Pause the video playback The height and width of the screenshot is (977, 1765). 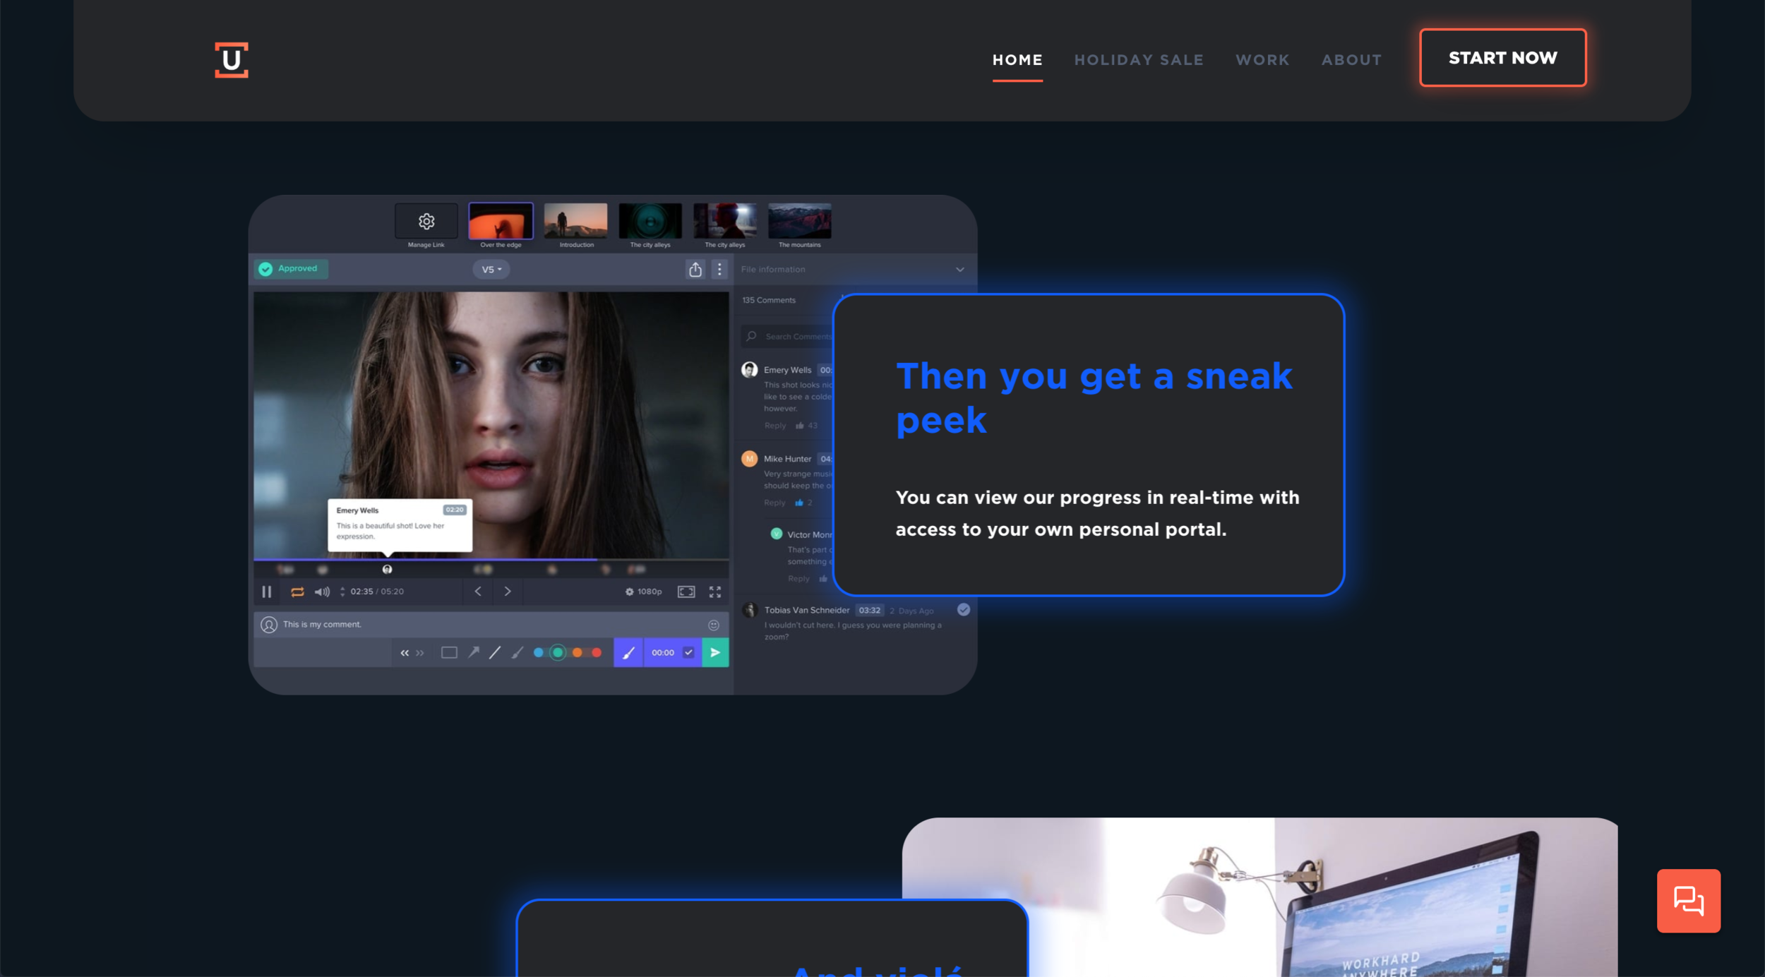pos(267,592)
